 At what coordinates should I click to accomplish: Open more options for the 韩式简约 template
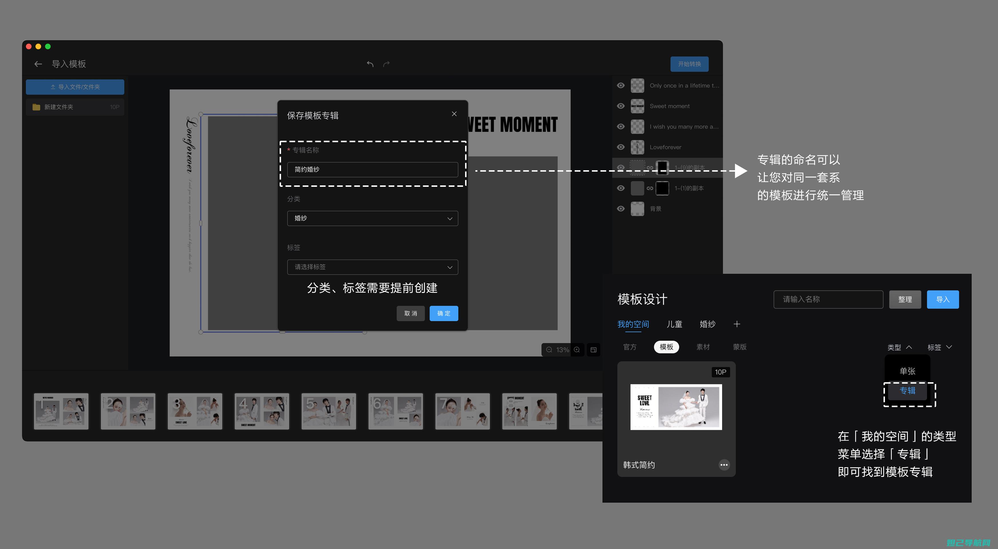(x=724, y=465)
